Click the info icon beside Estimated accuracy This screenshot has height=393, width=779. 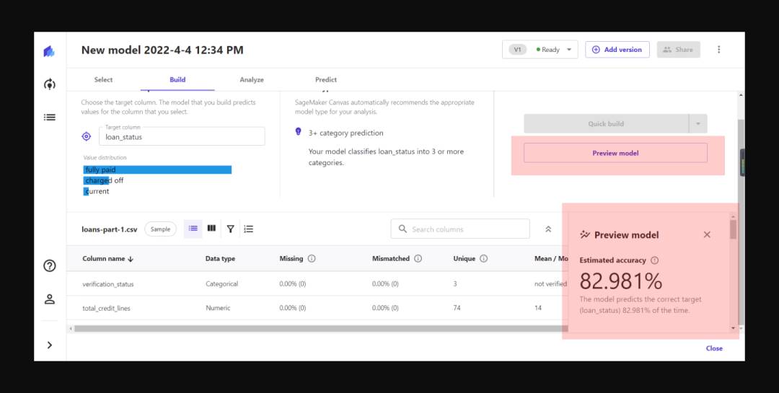[x=655, y=260]
